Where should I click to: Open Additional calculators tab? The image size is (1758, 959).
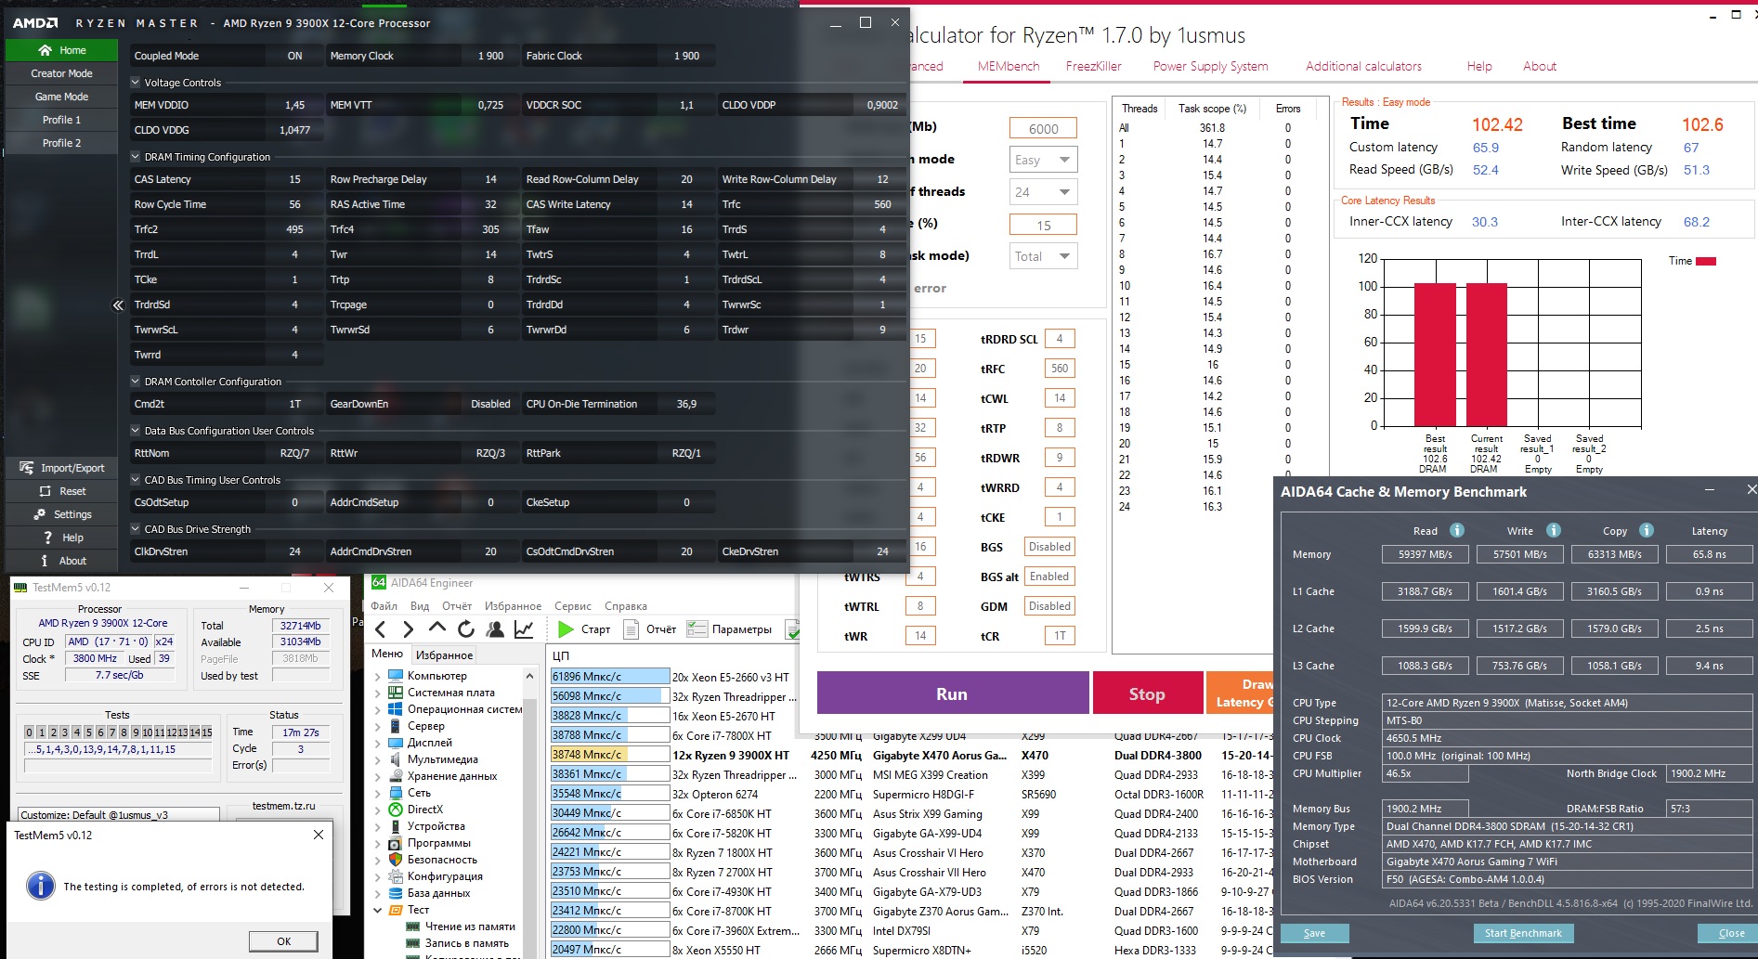pos(1363,66)
